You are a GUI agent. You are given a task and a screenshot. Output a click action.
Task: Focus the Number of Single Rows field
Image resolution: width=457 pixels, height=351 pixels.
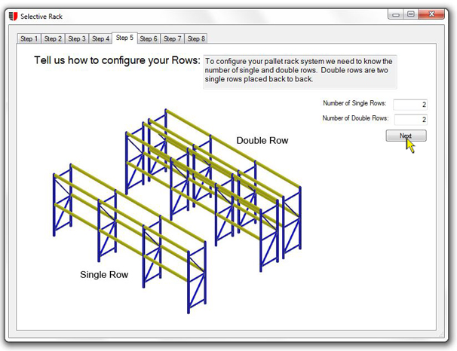tap(410, 105)
